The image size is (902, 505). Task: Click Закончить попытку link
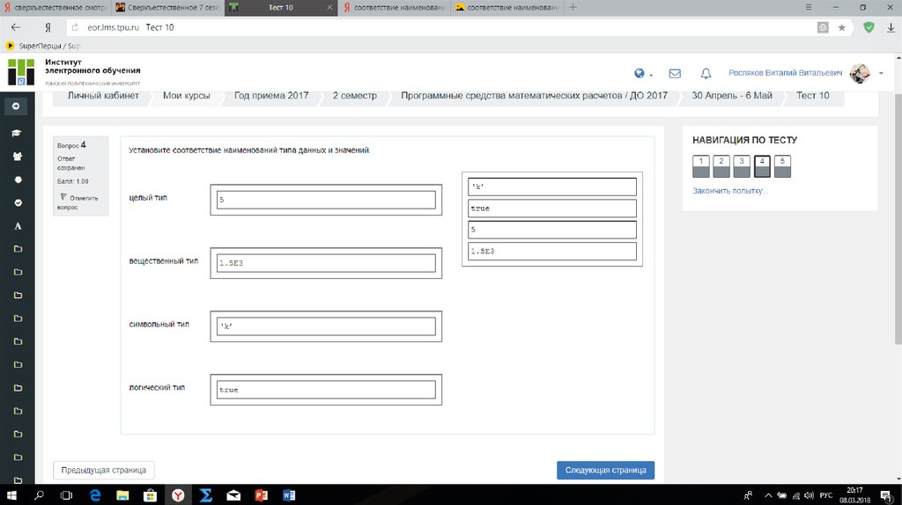click(x=729, y=191)
